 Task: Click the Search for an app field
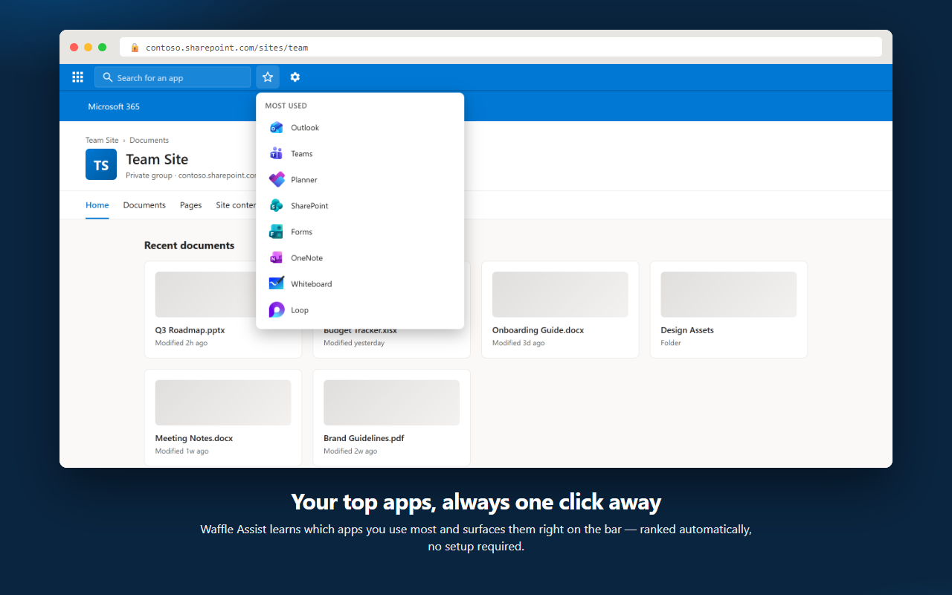click(x=173, y=77)
